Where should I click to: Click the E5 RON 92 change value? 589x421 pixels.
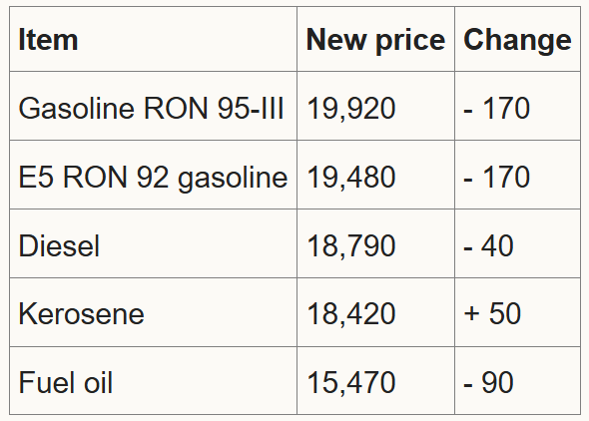517,175
